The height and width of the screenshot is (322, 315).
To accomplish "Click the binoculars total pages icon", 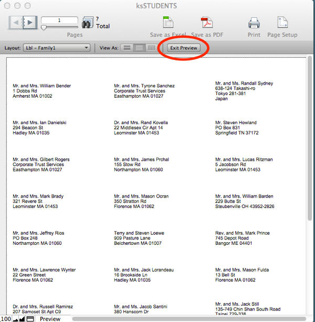I will point(87,23).
